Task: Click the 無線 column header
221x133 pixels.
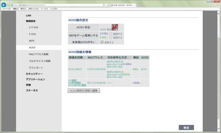Action: tap(136, 57)
